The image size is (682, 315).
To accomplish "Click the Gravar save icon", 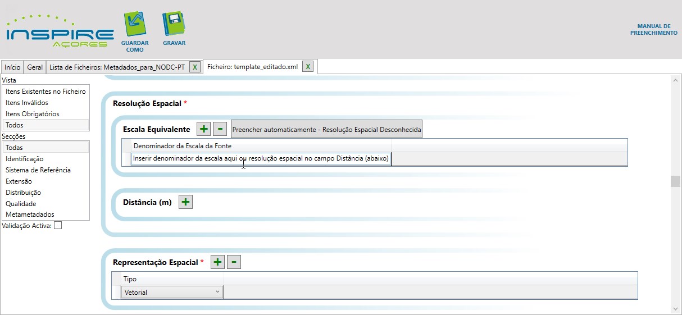I will point(174,25).
